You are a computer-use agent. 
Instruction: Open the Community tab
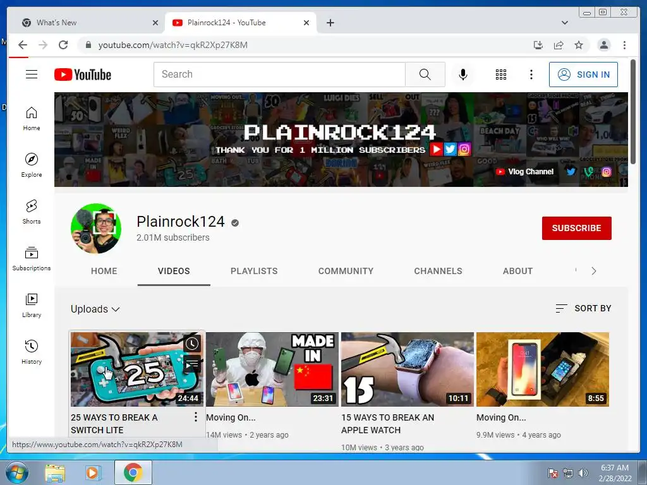tap(346, 271)
